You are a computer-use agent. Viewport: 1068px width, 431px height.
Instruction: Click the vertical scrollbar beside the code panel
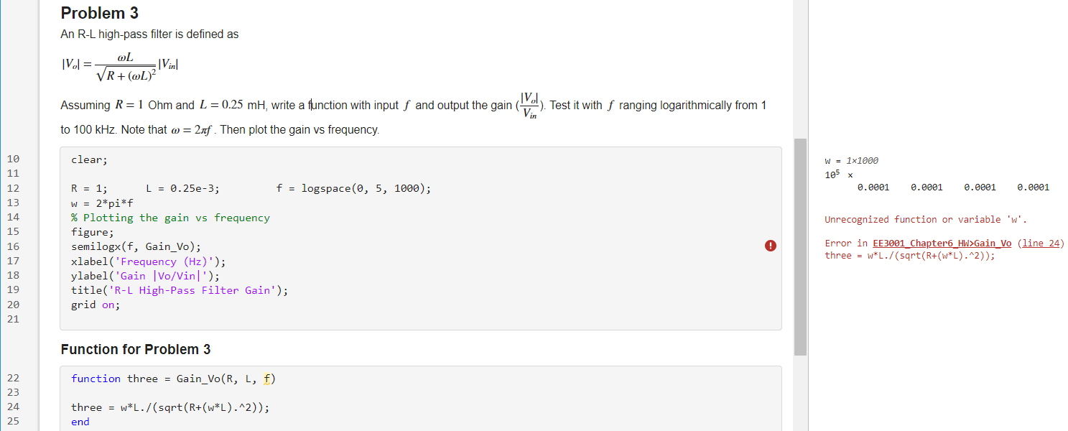(799, 244)
